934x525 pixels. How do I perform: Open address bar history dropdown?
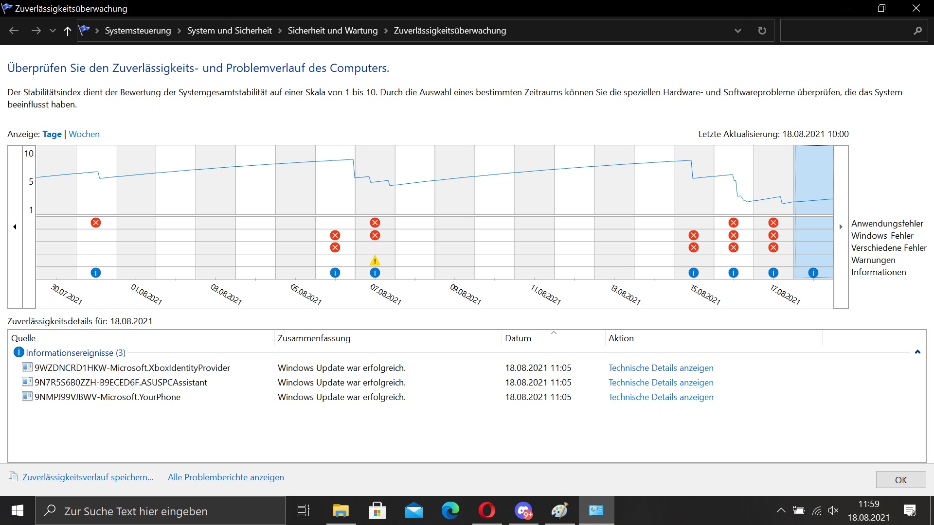pyautogui.click(x=737, y=31)
